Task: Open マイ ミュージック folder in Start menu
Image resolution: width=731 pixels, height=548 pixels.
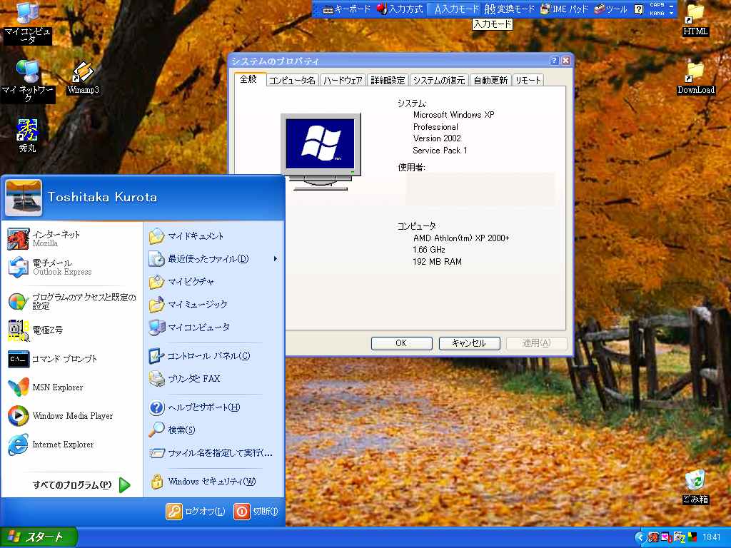Action: [213, 304]
